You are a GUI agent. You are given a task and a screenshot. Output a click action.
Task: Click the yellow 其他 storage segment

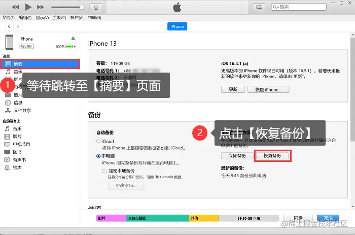click(x=204, y=218)
